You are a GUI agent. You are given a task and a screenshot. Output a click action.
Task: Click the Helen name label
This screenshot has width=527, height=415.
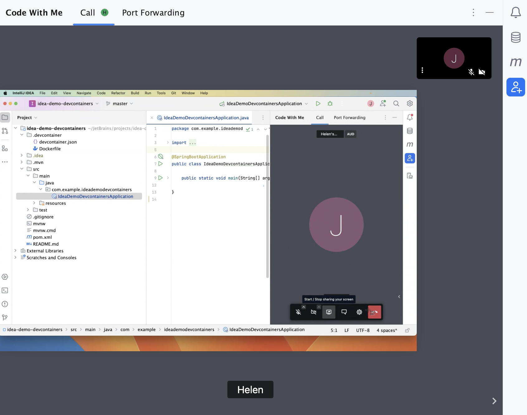250,389
